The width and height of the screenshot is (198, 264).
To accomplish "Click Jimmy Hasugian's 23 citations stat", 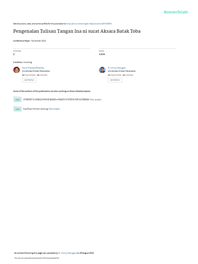I will point(128,75).
